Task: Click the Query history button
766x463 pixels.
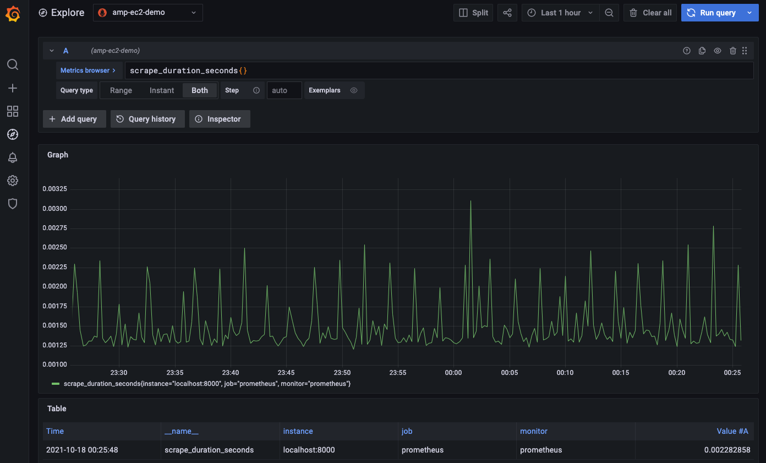Action: (146, 119)
